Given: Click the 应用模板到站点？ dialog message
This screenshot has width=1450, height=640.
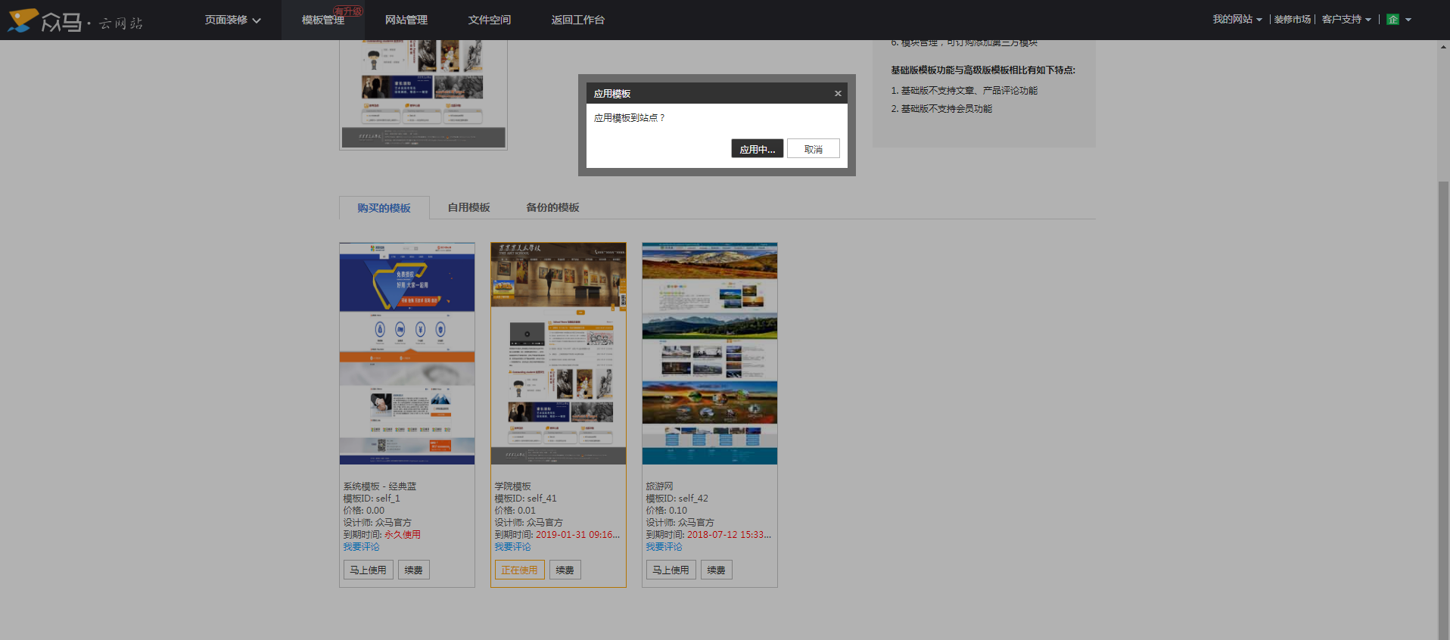Looking at the screenshot, I should pyautogui.click(x=630, y=118).
